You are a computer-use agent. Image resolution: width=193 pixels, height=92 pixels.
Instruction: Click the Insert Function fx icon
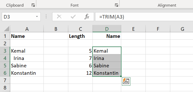[87, 17]
